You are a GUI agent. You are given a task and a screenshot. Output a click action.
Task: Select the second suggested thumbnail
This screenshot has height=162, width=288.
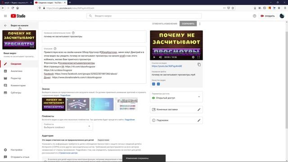(x=78, y=104)
